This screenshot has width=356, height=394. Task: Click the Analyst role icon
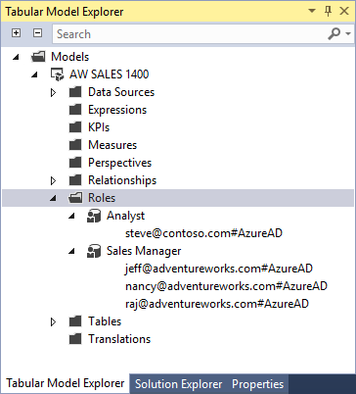pyautogui.click(x=94, y=216)
